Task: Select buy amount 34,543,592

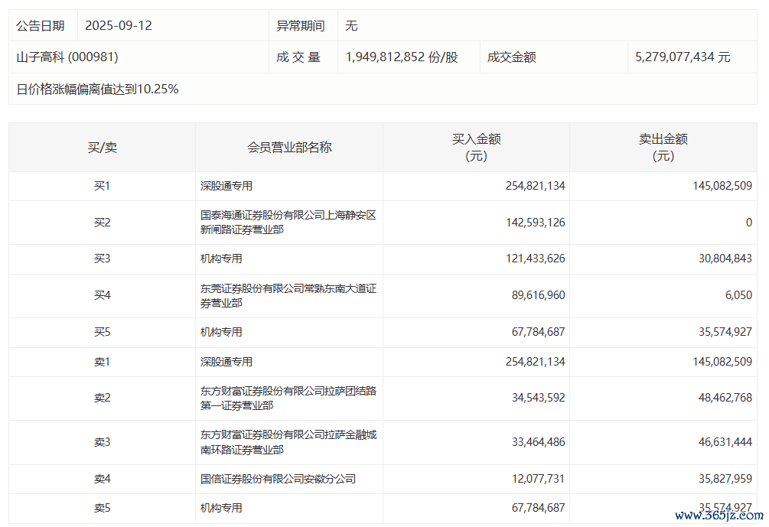Action: pos(538,398)
